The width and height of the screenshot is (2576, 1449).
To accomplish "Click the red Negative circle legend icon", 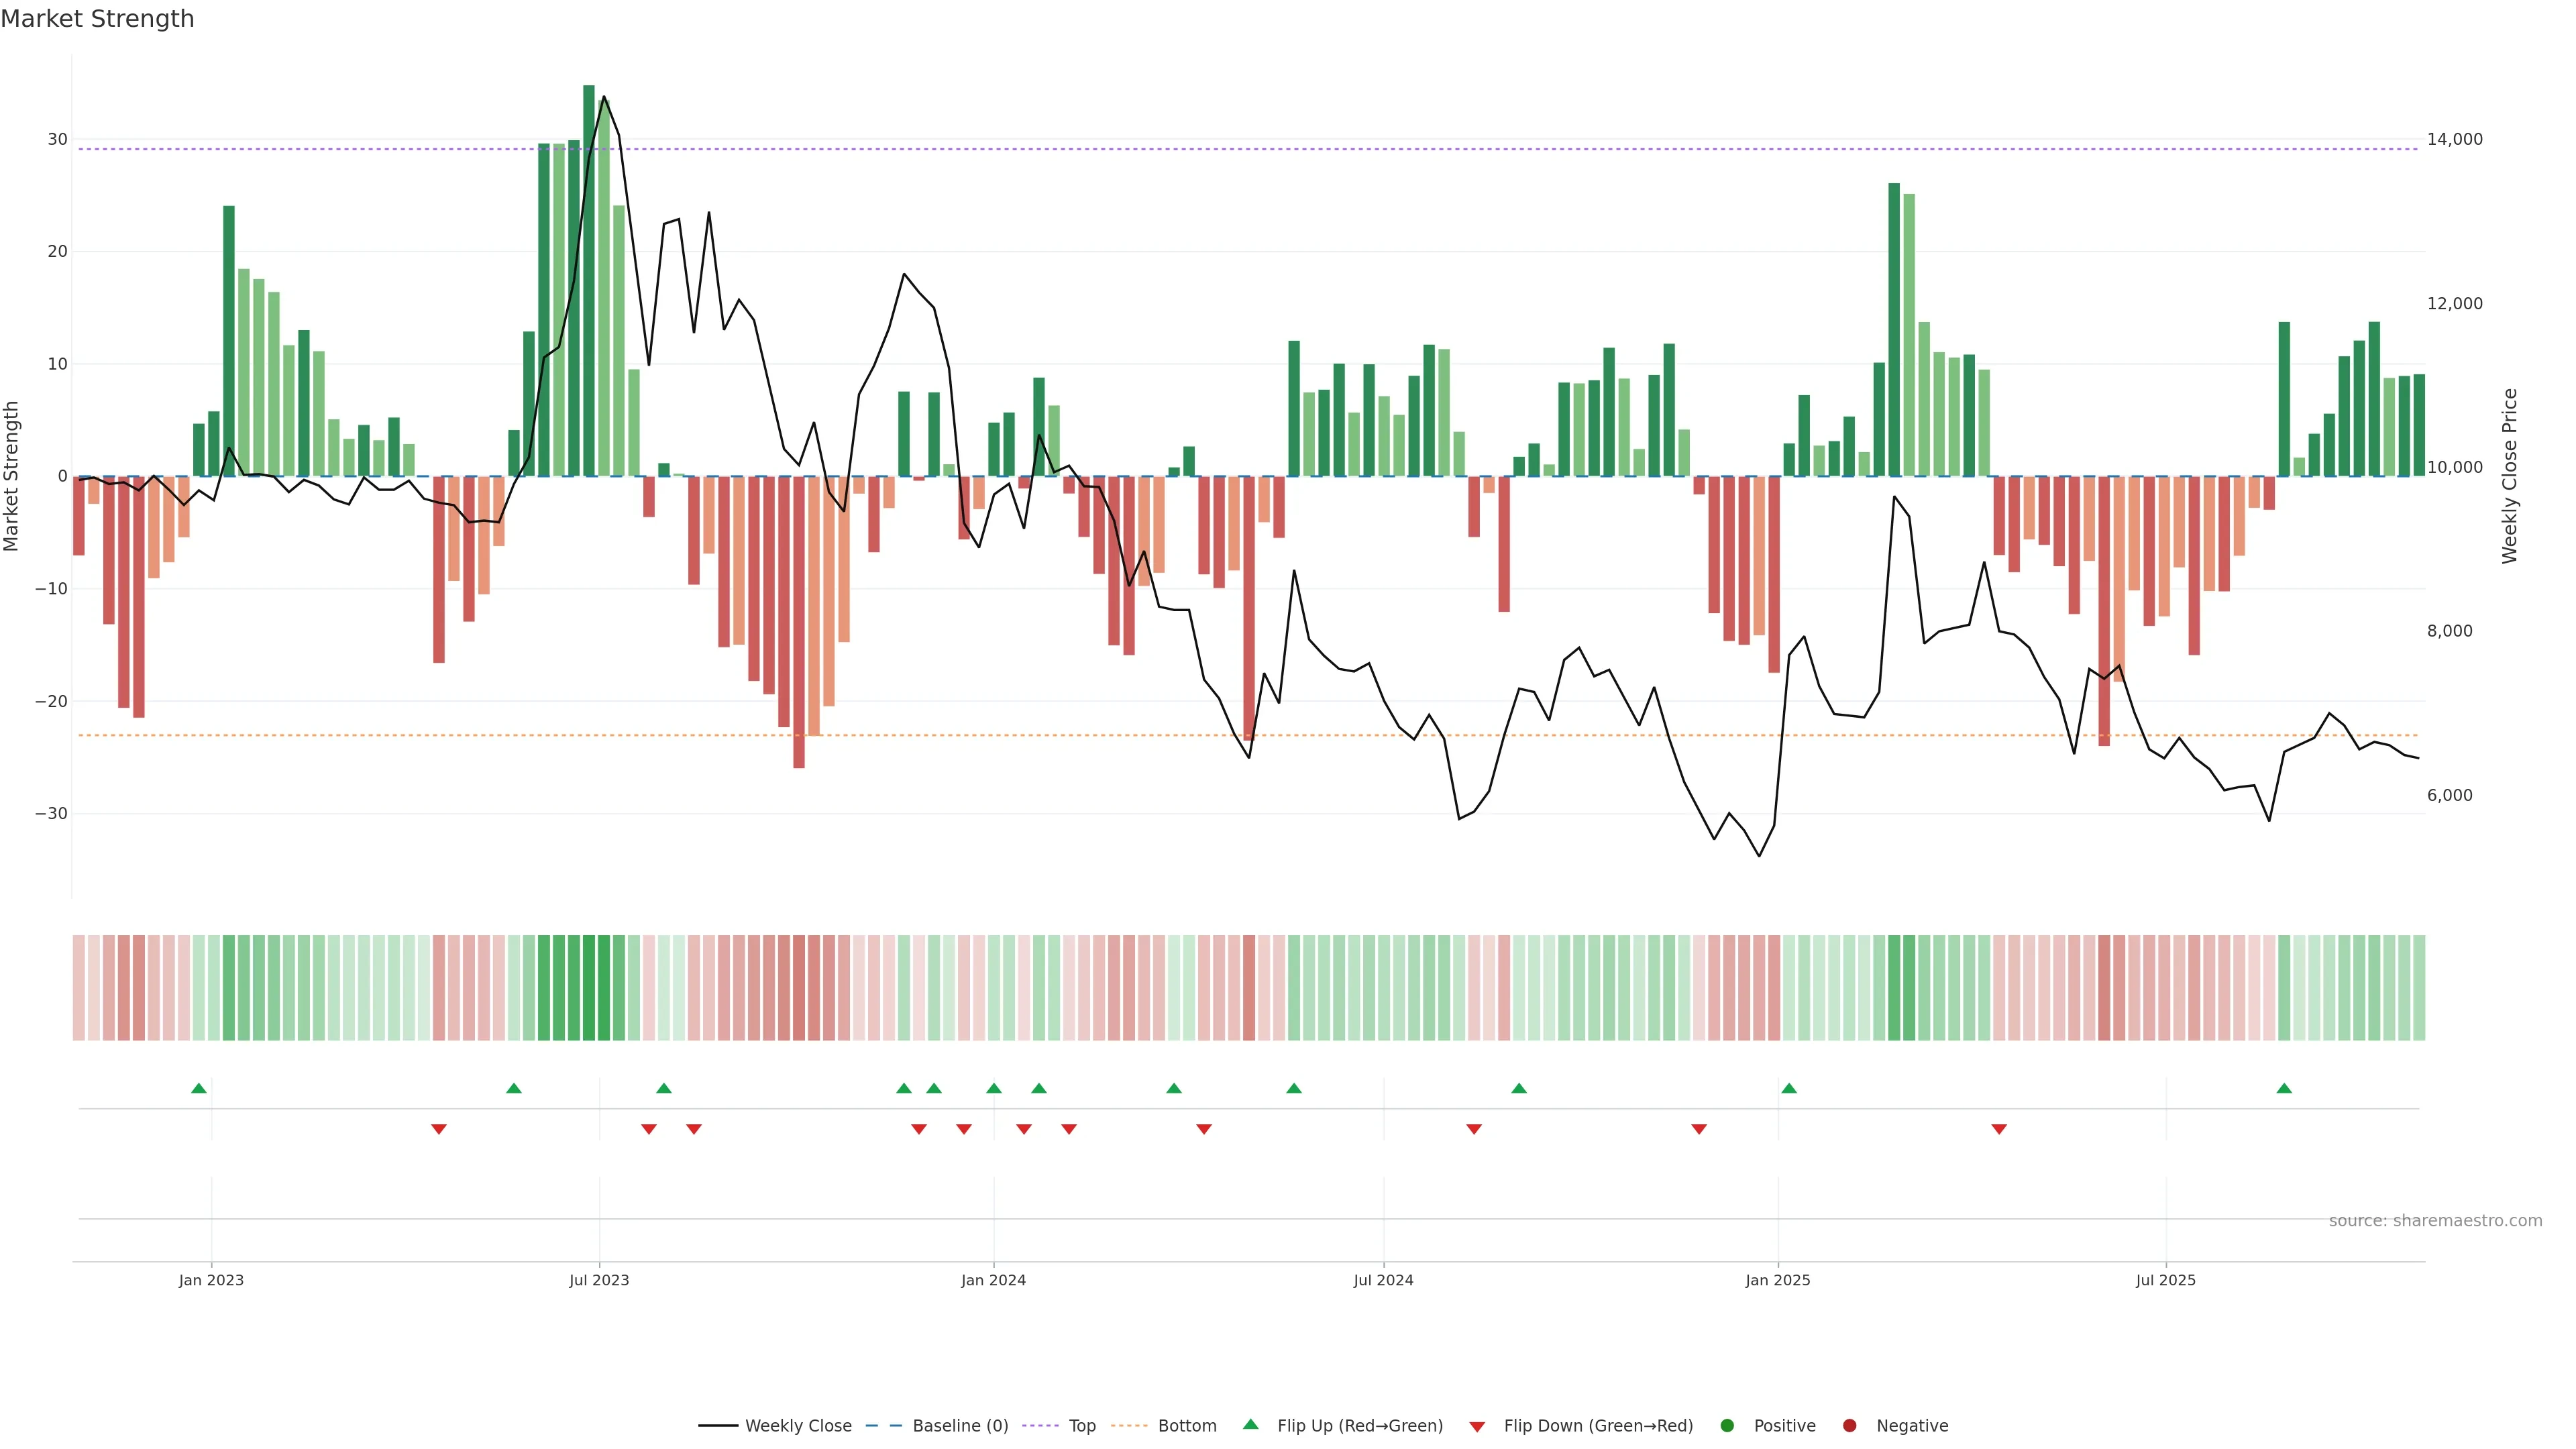I will pyautogui.click(x=1849, y=1426).
